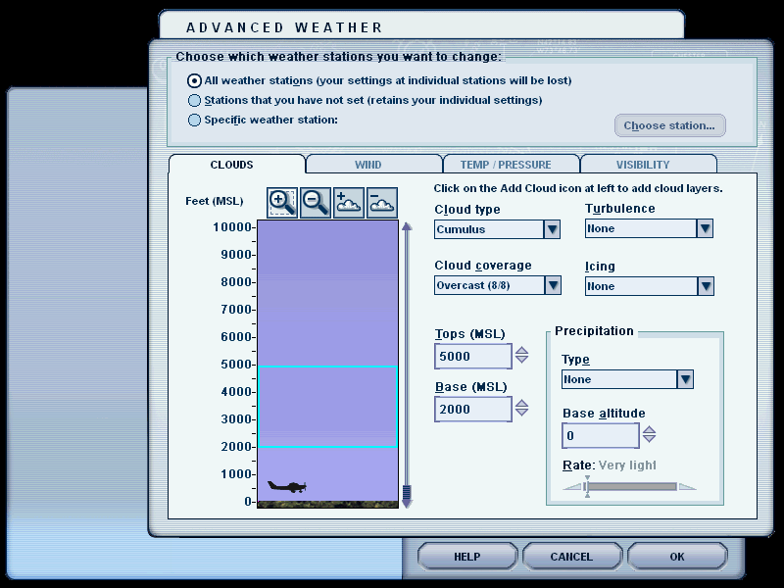
Task: Click the Choose station button
Action: click(x=669, y=125)
